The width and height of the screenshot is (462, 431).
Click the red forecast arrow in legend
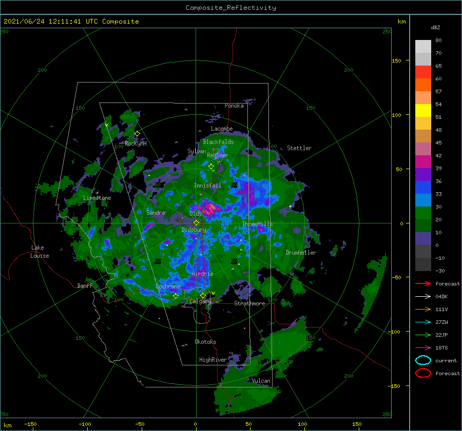click(423, 283)
